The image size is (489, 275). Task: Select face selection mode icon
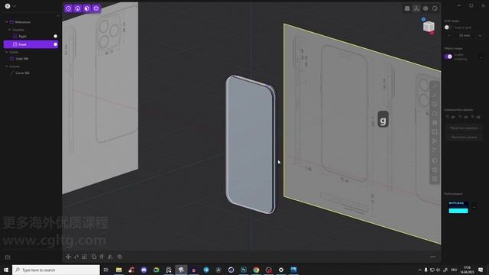click(x=87, y=8)
